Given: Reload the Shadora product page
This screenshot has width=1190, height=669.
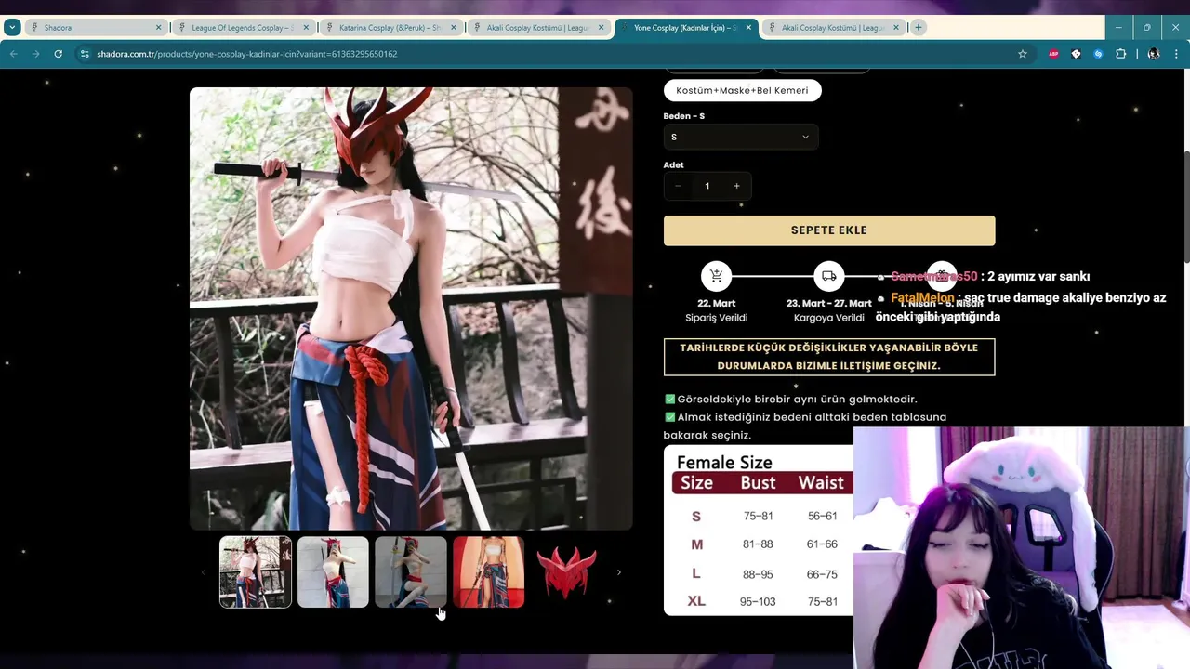Looking at the screenshot, I should 58,54.
